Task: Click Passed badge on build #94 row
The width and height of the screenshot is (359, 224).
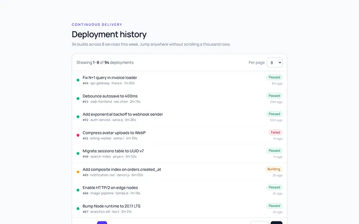Action: click(274, 77)
